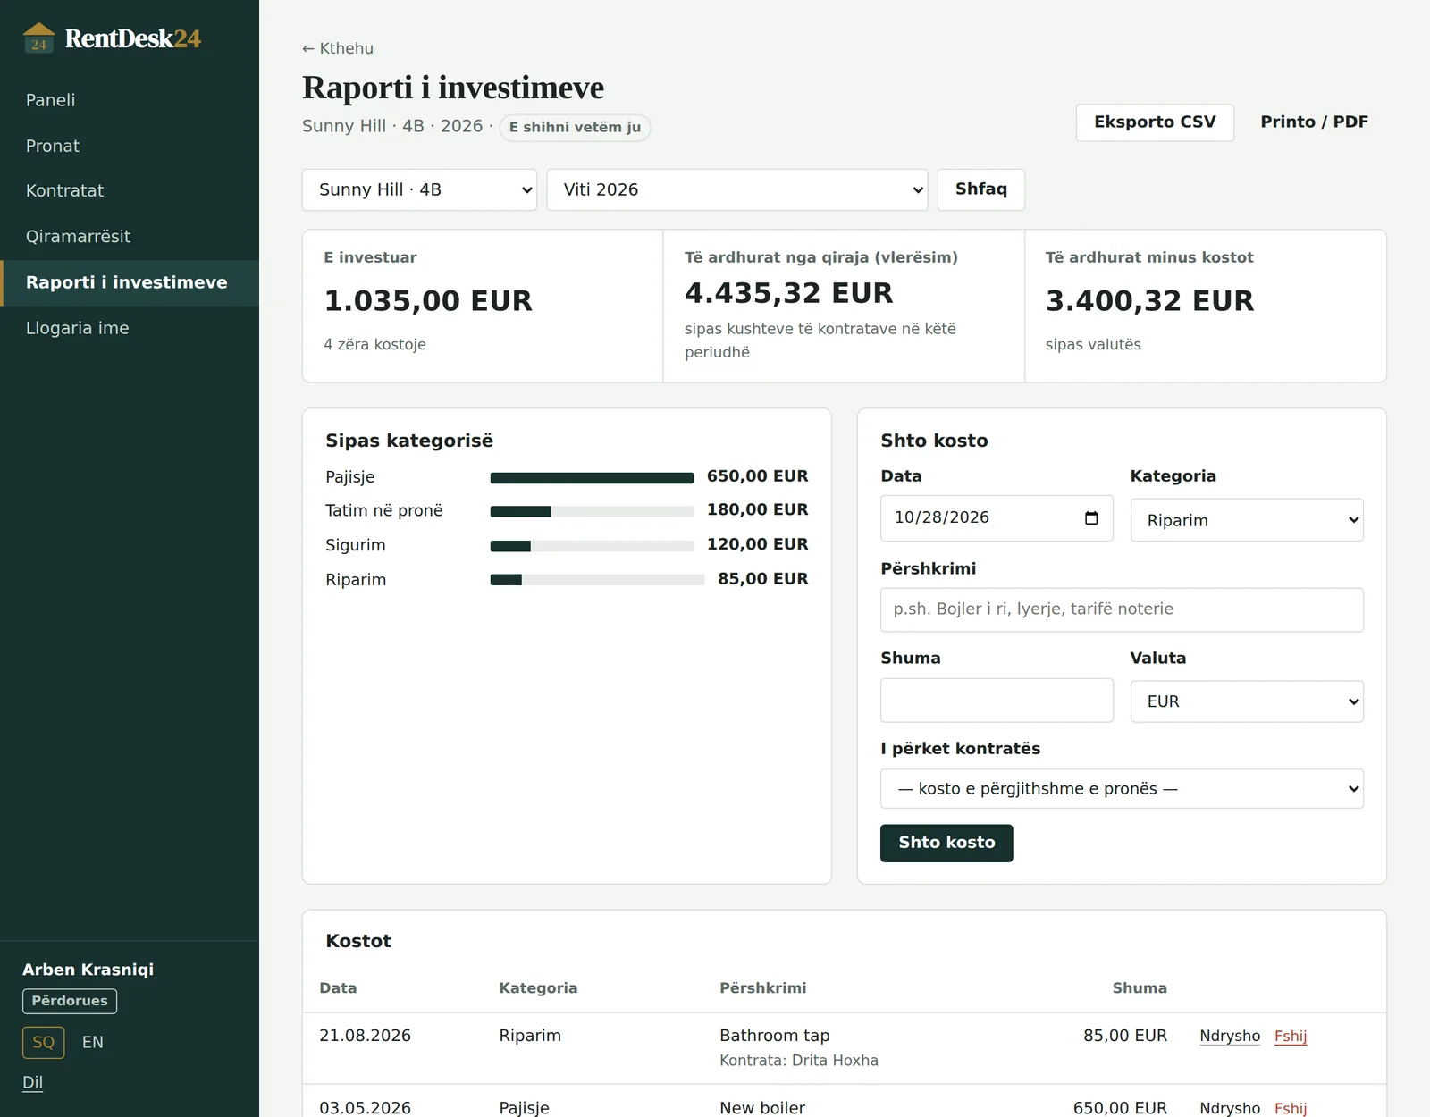Switch language to EN
This screenshot has width=1430, height=1117.
pos(93,1042)
